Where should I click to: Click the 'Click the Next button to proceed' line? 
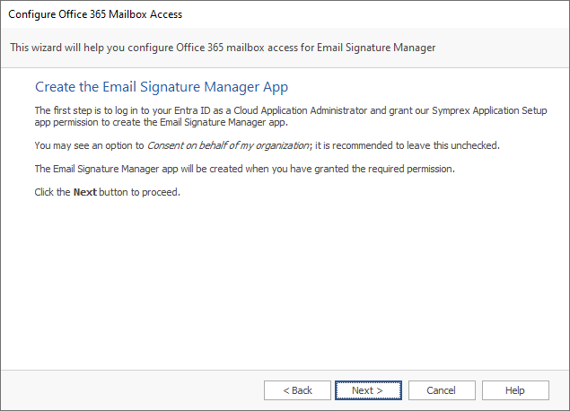[107, 192]
